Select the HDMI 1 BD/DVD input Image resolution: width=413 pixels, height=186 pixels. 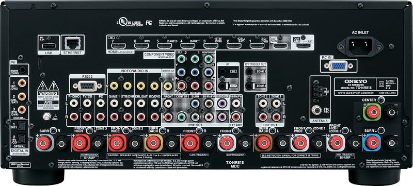(257, 46)
